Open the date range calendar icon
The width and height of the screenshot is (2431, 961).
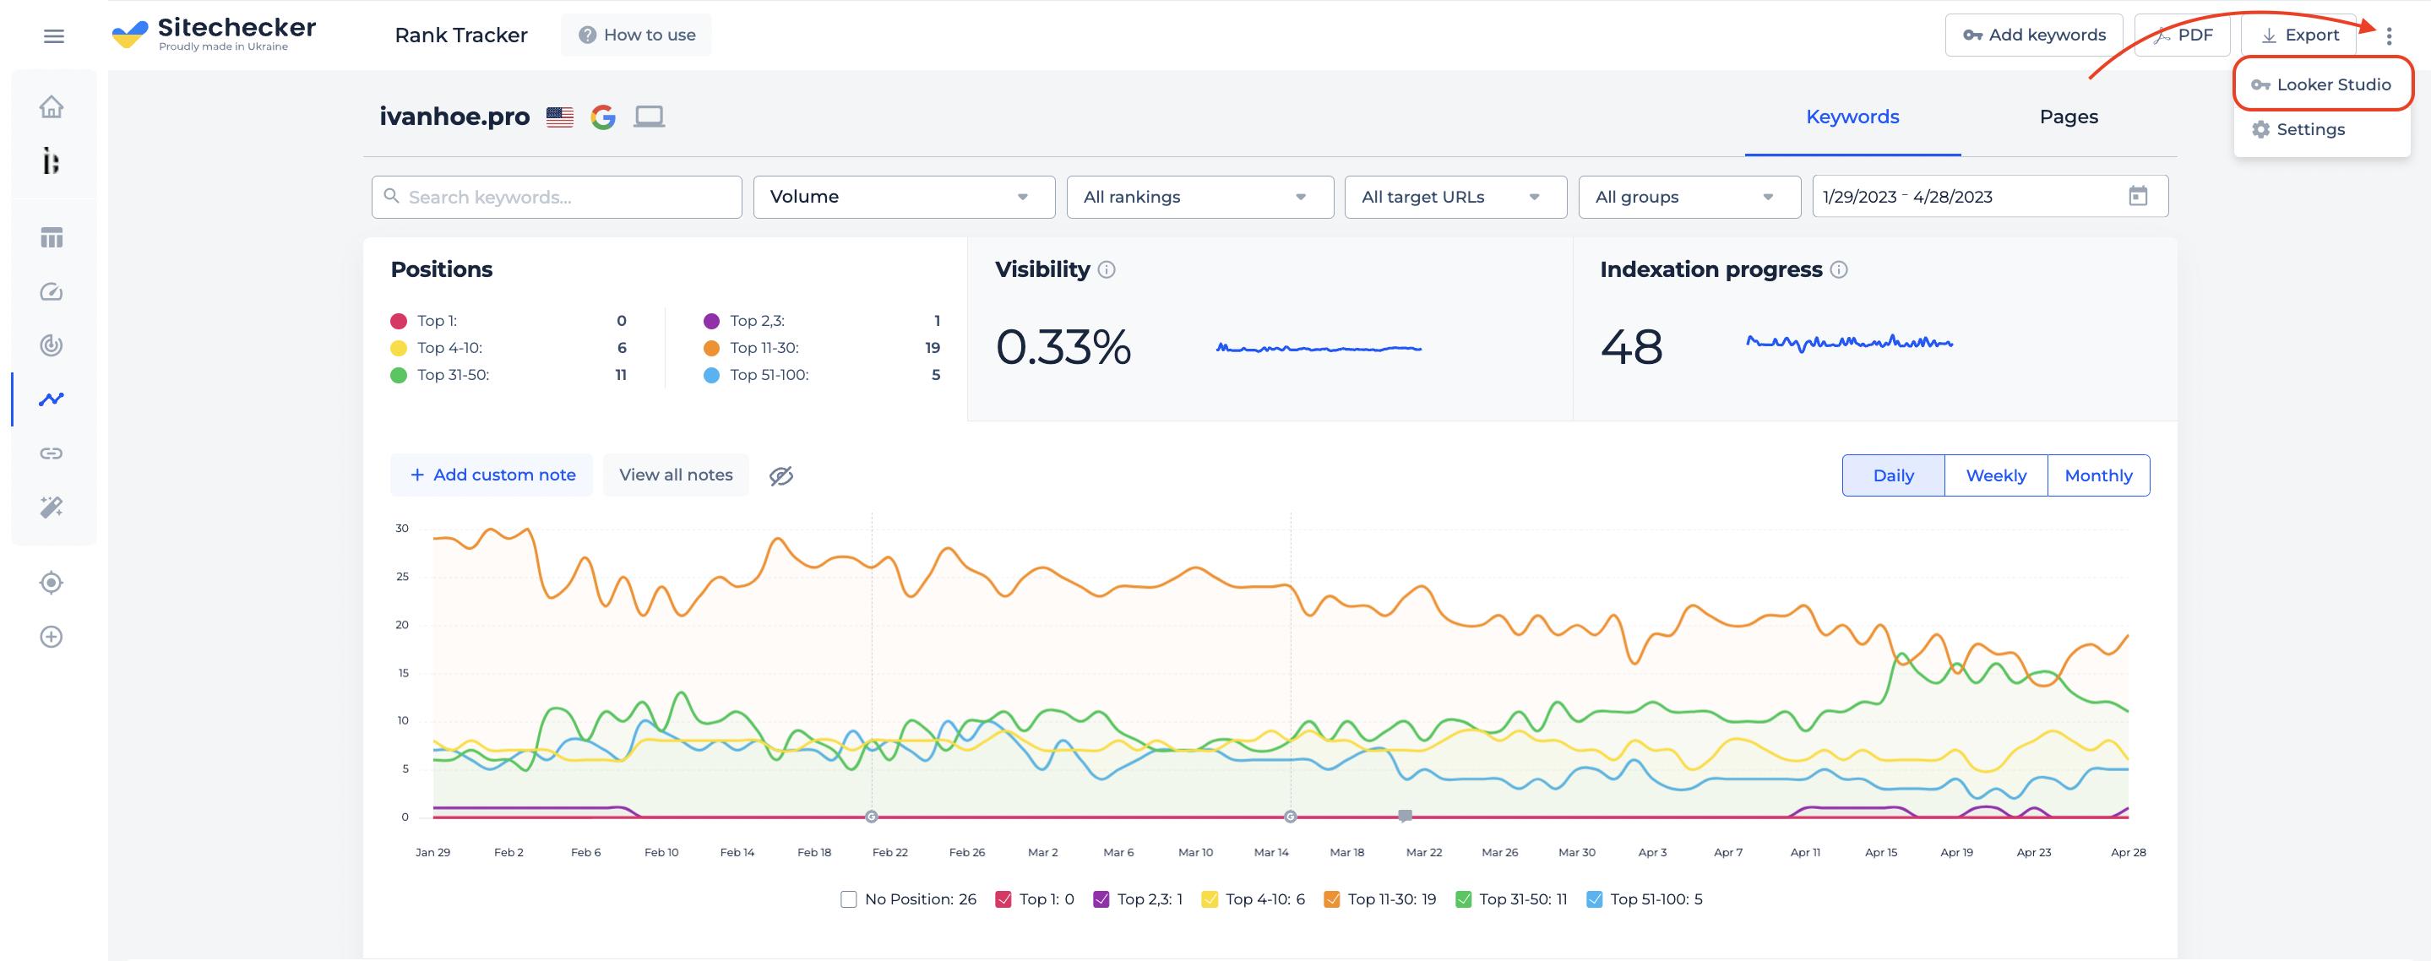tap(2139, 196)
